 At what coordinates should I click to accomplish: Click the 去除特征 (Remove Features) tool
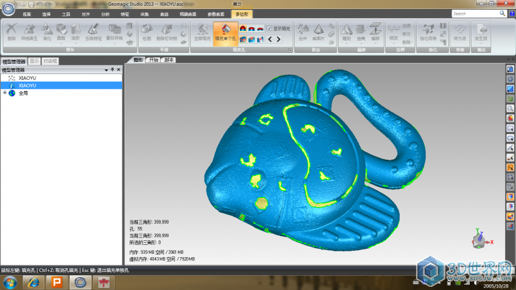94,32
